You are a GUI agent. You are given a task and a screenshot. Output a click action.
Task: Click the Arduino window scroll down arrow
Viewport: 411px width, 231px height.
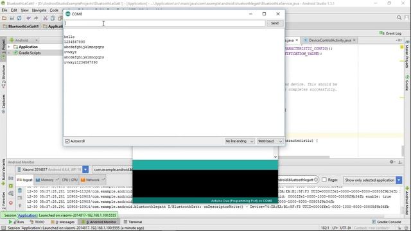point(275,157)
